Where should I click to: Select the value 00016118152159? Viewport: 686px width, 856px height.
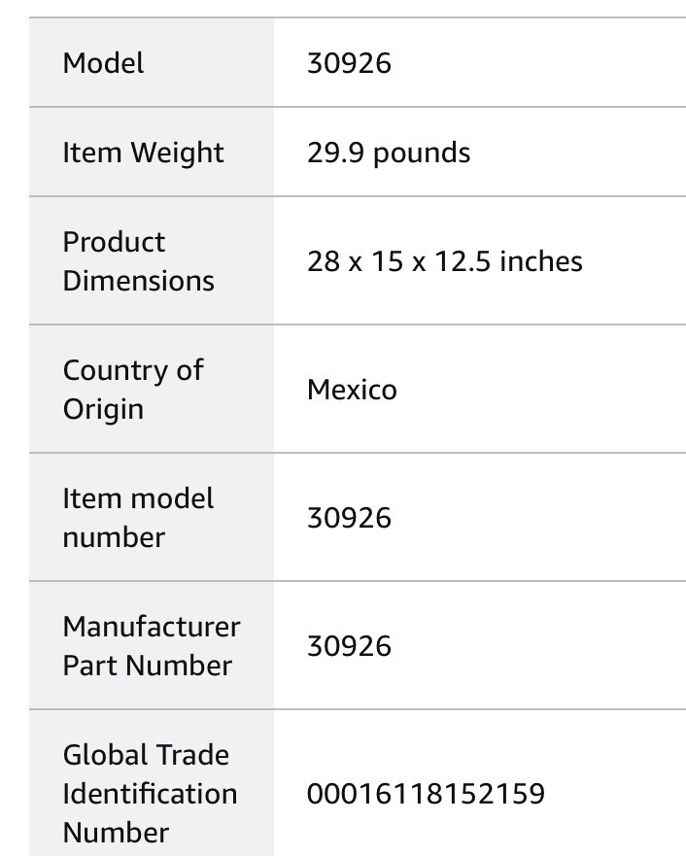426,794
